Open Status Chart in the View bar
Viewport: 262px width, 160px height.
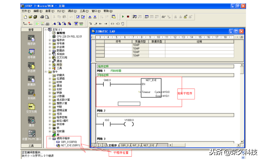[x=32, y=67]
